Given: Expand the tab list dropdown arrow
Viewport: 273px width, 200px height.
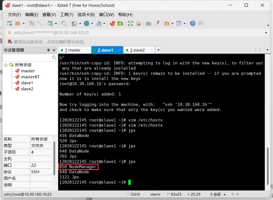Looking at the screenshot, I should pos(267,50).
